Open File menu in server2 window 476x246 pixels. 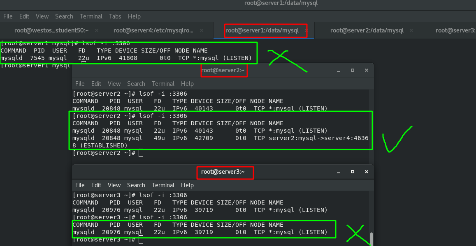(x=80, y=84)
